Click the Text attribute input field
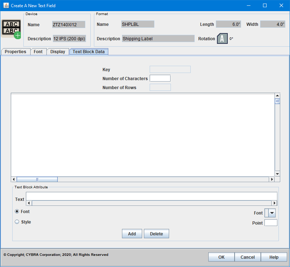290x267 pixels. click(x=151, y=196)
